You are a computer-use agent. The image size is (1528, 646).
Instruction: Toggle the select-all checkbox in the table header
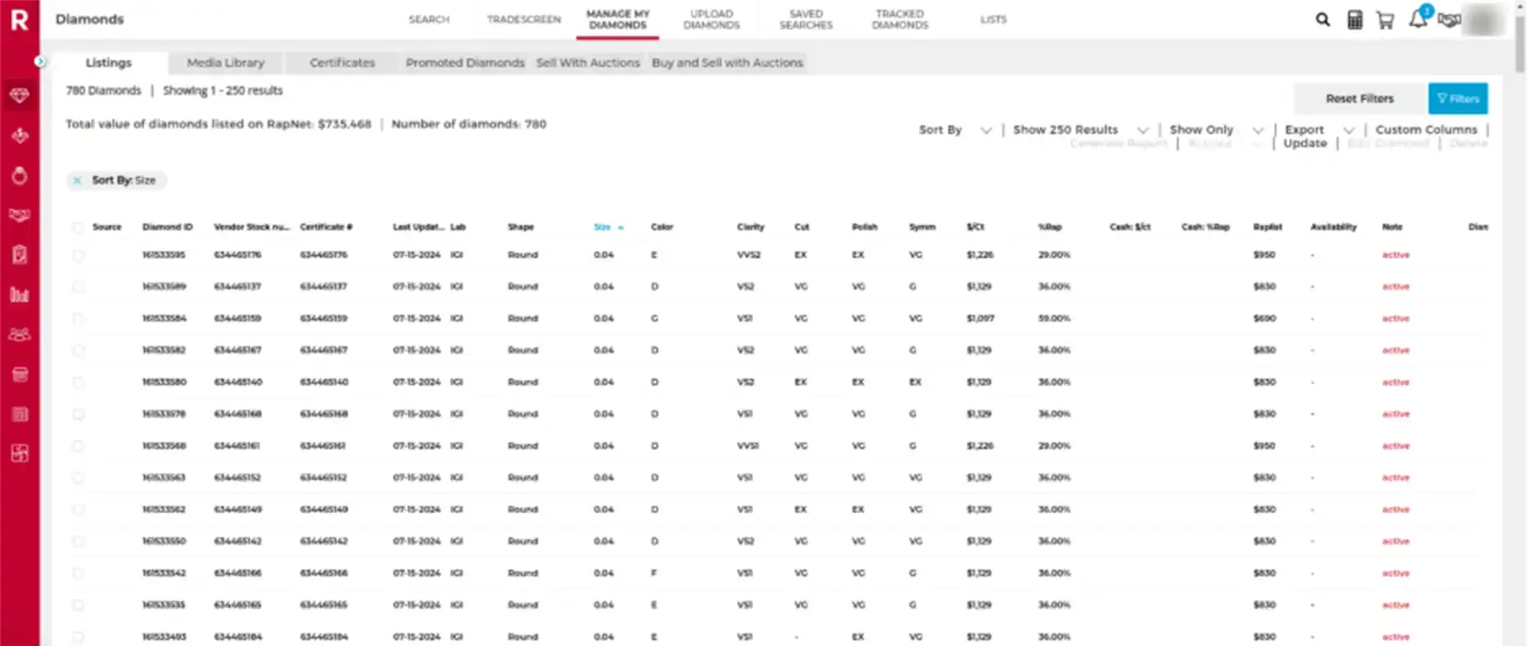(x=78, y=227)
